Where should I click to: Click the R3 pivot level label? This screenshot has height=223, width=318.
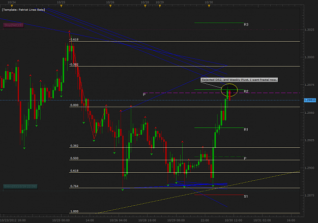click(246, 24)
